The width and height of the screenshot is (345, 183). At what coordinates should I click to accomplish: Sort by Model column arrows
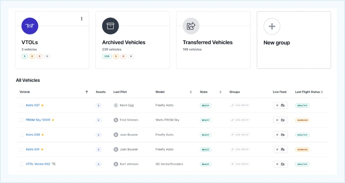tap(191, 92)
